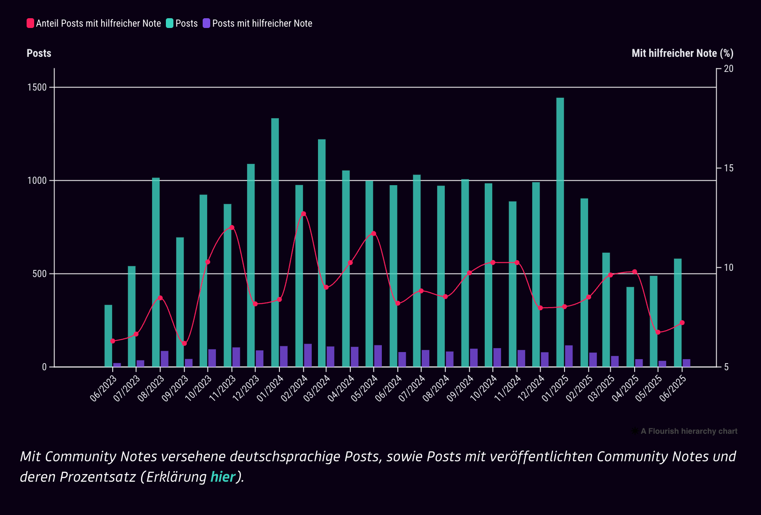Select the red line point at 05/2024
This screenshot has height=515, width=761.
coord(373,234)
